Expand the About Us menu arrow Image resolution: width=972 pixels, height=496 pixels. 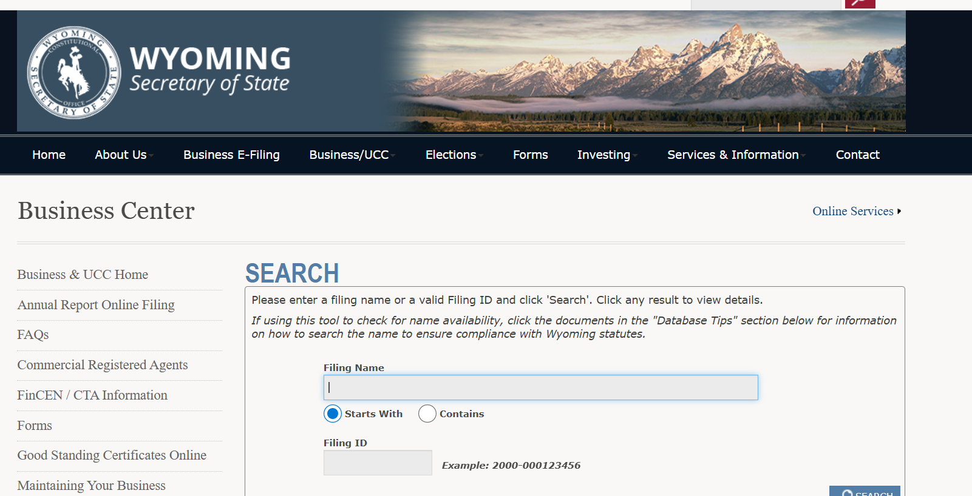tap(151, 155)
